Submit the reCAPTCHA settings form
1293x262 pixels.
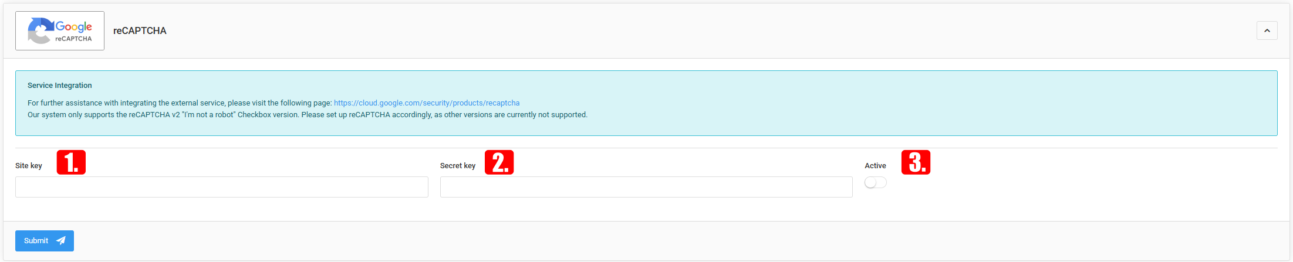(x=45, y=241)
